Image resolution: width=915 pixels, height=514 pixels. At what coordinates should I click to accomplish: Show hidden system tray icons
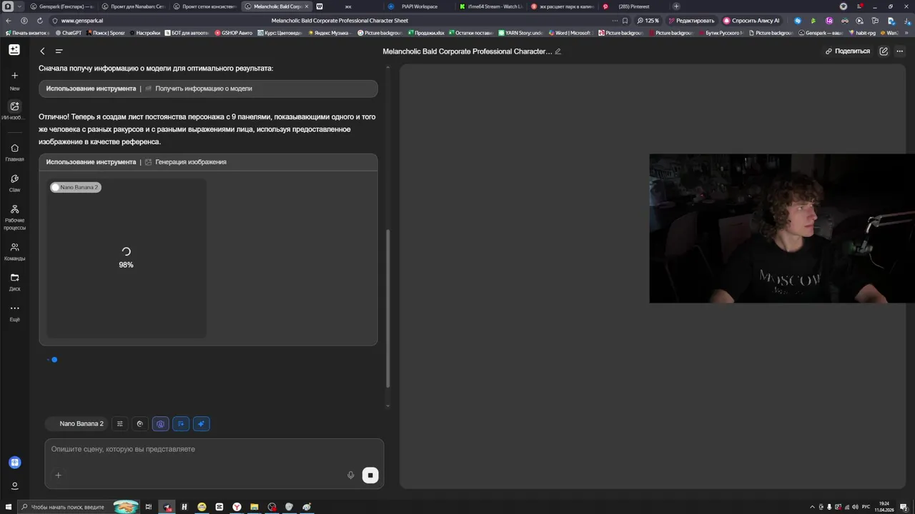pos(812,507)
